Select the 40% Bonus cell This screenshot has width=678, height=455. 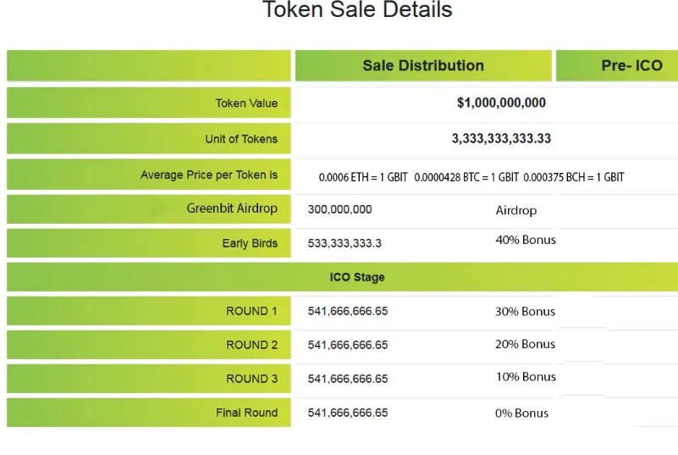(526, 240)
